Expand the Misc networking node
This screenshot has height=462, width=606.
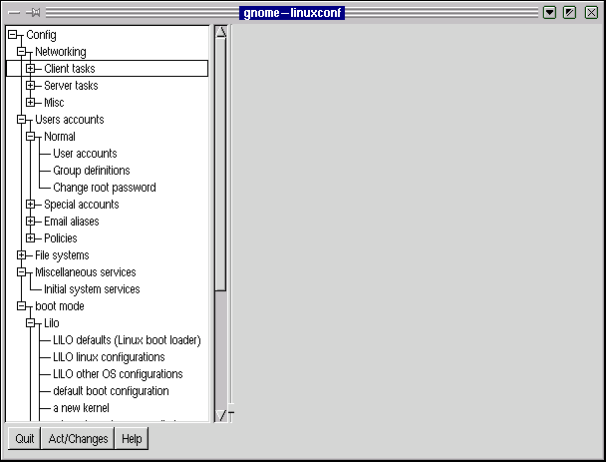[31, 103]
